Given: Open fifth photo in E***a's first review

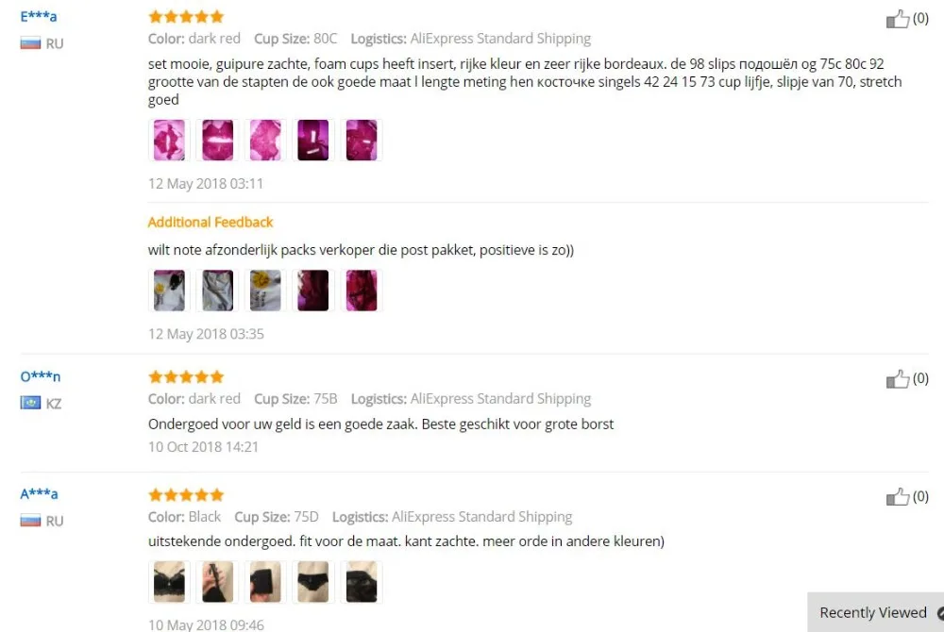Looking at the screenshot, I should coord(362,141).
